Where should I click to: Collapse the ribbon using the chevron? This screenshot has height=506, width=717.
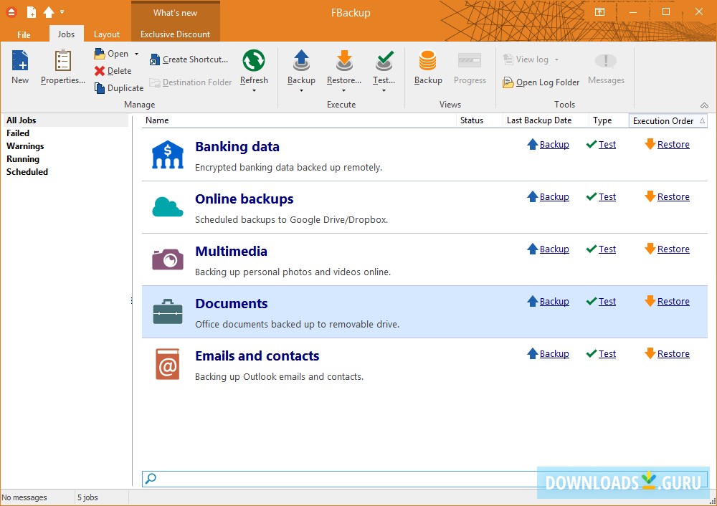[704, 105]
